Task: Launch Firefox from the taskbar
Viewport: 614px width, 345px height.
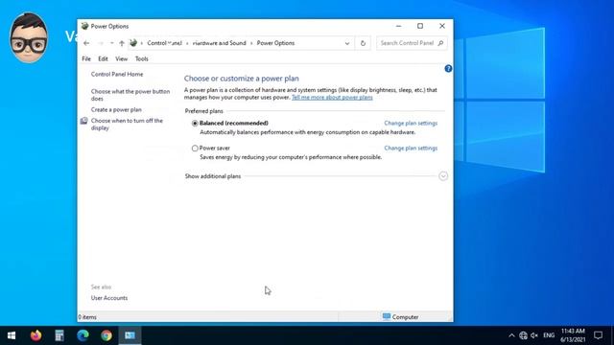Action: pos(36,335)
